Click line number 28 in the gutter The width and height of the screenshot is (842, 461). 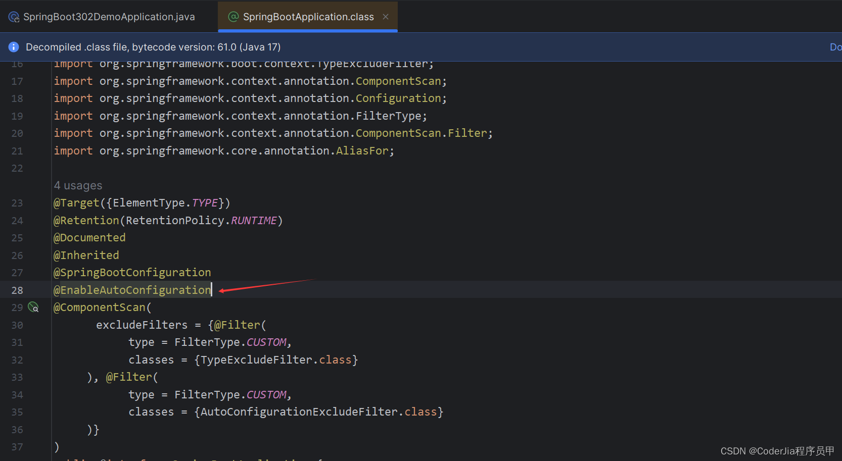(17, 290)
